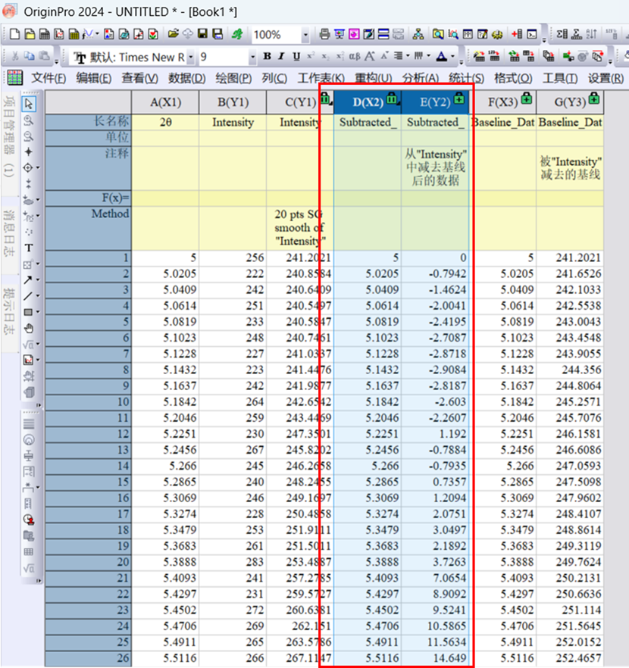629x668 pixels.
Task: Open the 文件(F) menu
Action: tap(49, 79)
